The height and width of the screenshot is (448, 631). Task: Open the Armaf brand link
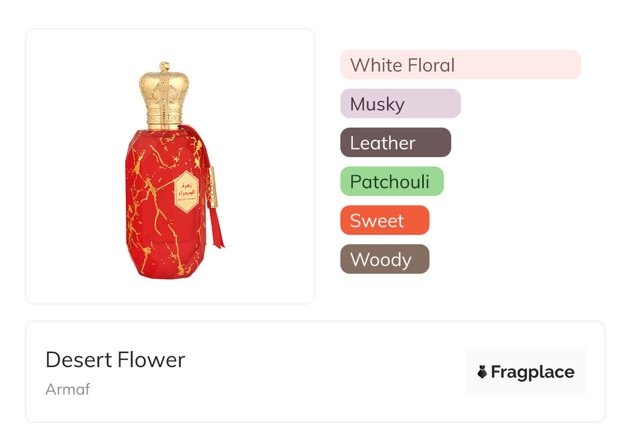tap(68, 389)
